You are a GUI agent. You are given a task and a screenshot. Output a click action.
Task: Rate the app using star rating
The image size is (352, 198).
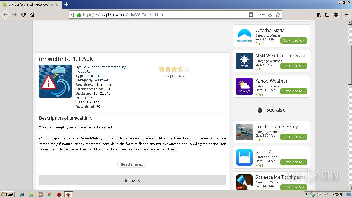click(174, 69)
